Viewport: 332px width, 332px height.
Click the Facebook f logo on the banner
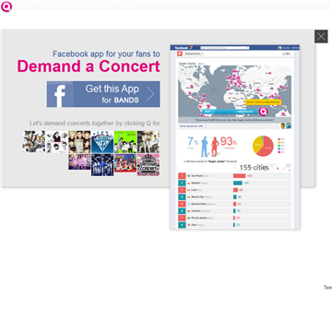coord(60,94)
